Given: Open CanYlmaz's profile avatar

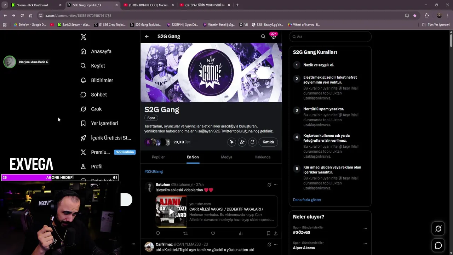Looking at the screenshot, I should click(x=149, y=247).
